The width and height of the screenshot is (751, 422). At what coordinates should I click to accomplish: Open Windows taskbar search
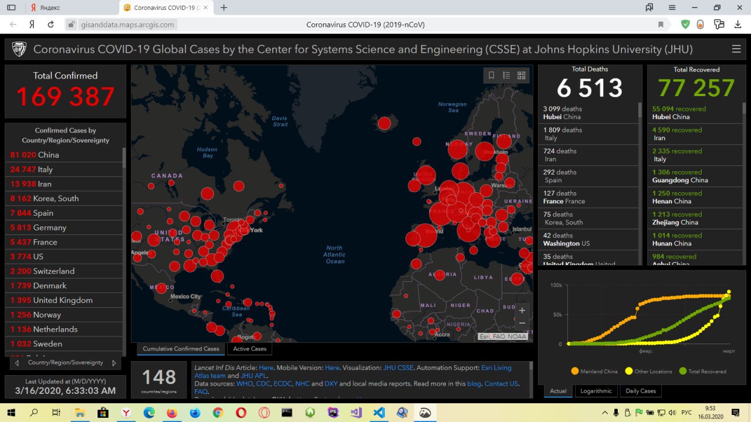tap(33, 413)
